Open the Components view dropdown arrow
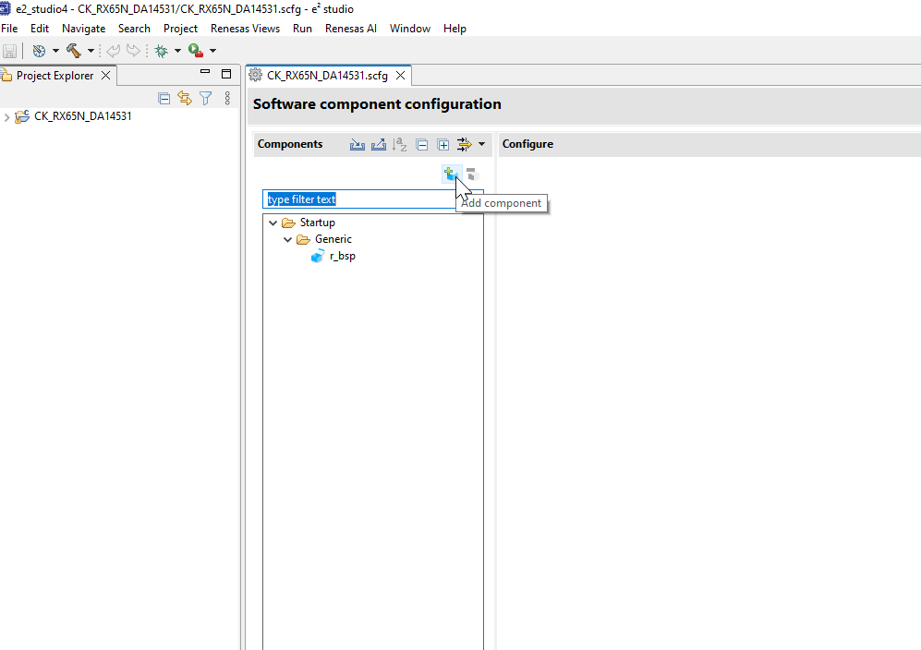The image size is (921, 650). point(481,144)
